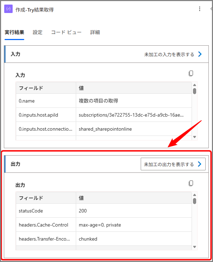Switch to the コード ビュー tab

pyautogui.click(x=66, y=32)
